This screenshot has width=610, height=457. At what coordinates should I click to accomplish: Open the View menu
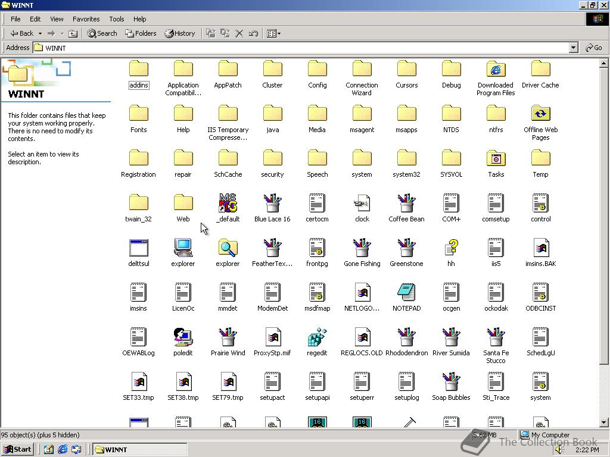(57, 19)
